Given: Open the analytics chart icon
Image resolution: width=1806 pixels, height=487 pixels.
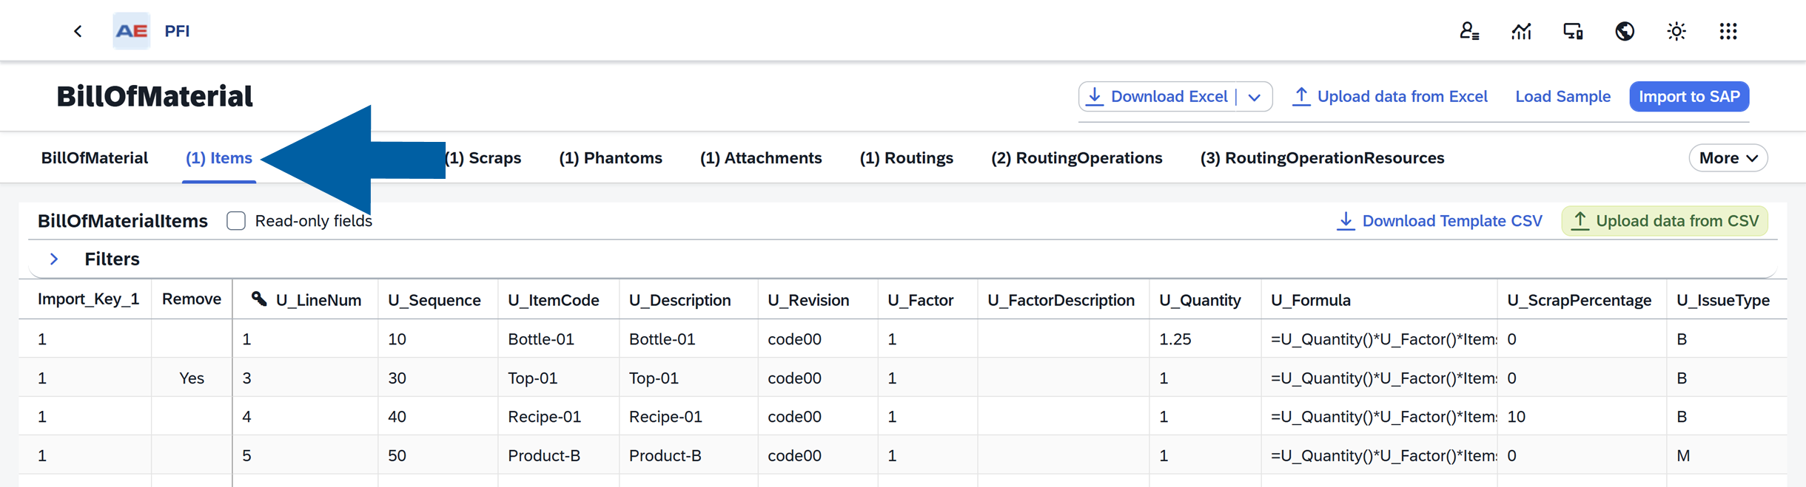Looking at the screenshot, I should pos(1521,31).
